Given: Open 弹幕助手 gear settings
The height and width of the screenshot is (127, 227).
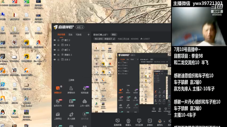Looking at the screenshot, I should tap(61, 86).
